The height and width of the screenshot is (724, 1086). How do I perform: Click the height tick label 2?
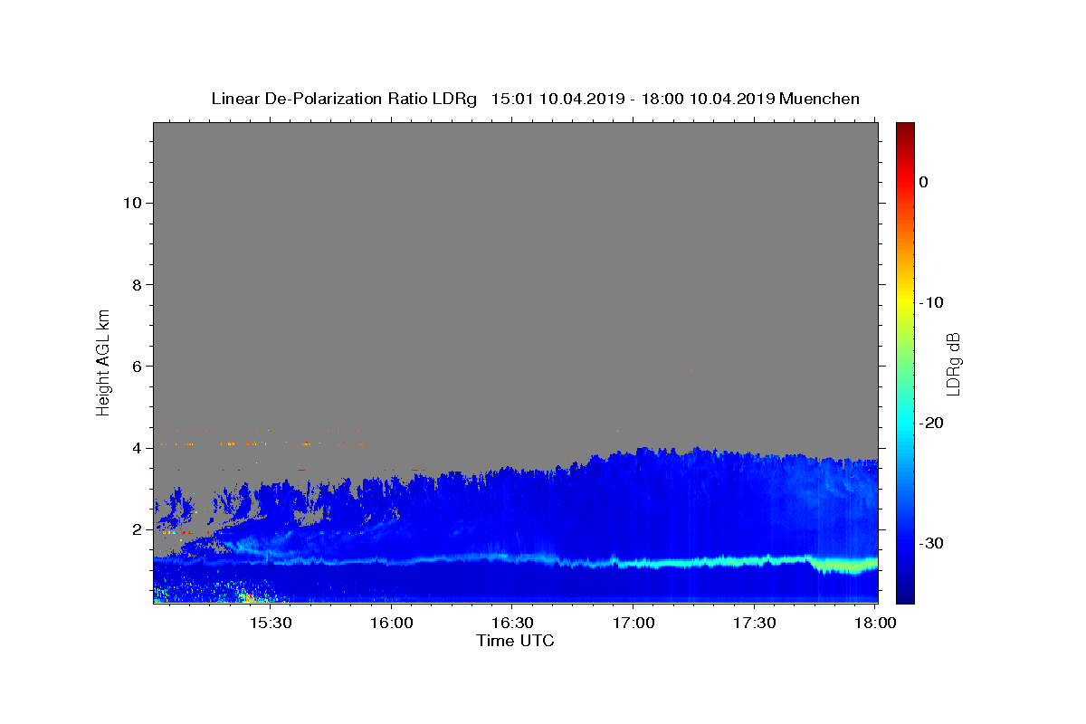[x=137, y=529]
